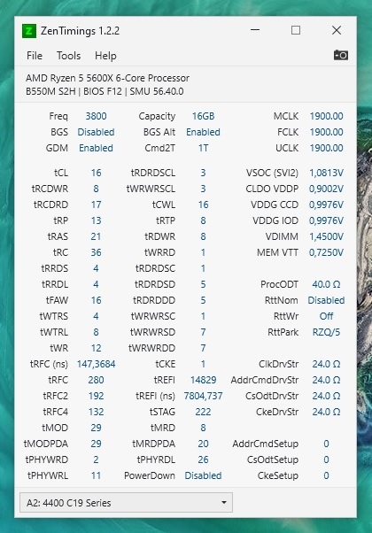372x533 pixels.
Task: Click the tFAW label
Action: [x=57, y=300]
